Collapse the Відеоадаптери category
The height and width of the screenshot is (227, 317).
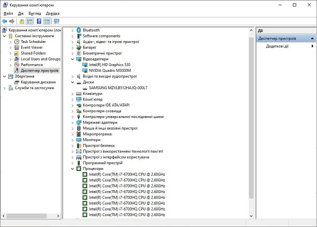[72, 59]
